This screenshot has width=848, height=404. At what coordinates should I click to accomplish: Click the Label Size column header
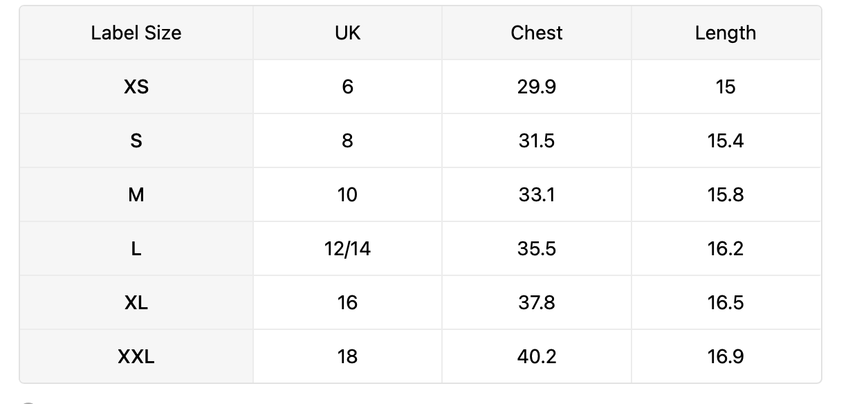[136, 33]
